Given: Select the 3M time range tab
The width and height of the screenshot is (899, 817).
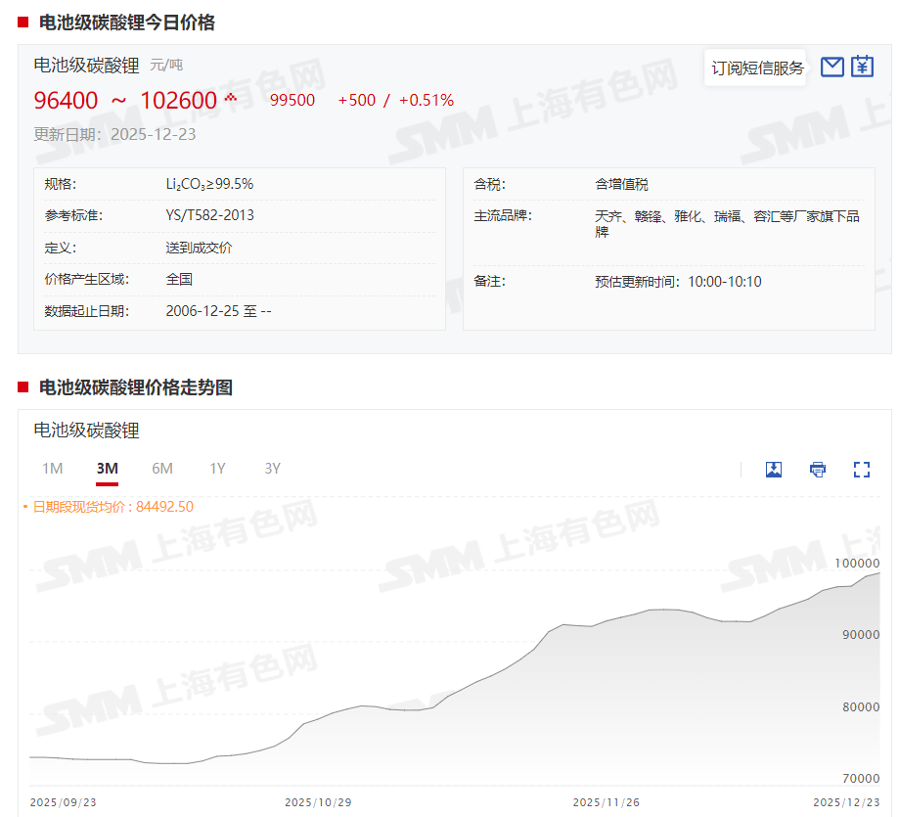Looking at the screenshot, I should 108,469.
